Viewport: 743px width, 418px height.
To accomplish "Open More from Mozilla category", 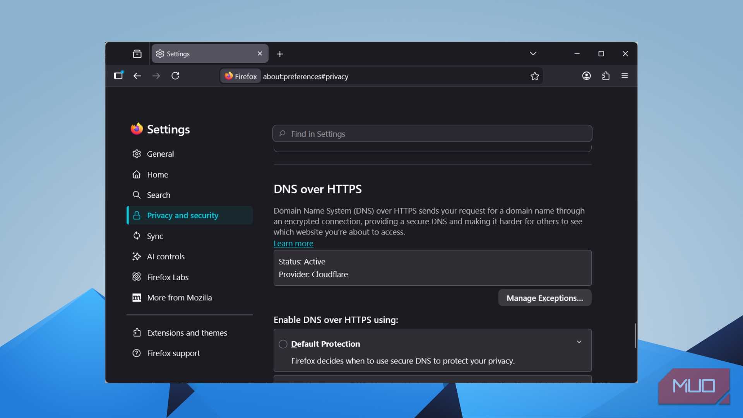I will [190, 298].
